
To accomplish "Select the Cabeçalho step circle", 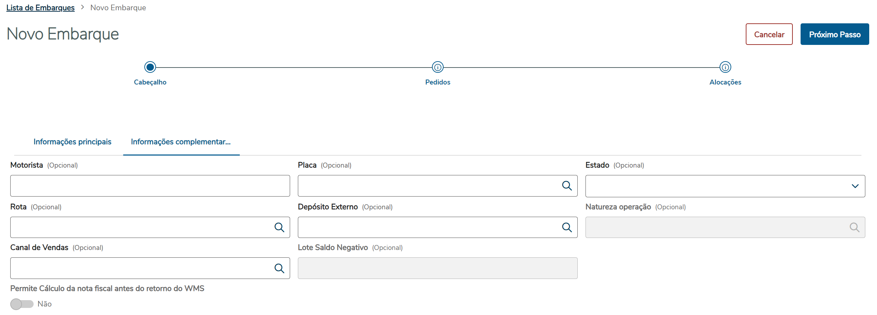I will (150, 67).
